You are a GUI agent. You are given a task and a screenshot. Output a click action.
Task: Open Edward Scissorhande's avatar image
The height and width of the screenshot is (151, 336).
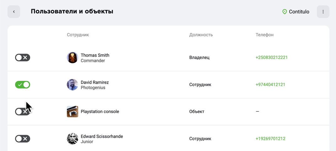coord(73,138)
